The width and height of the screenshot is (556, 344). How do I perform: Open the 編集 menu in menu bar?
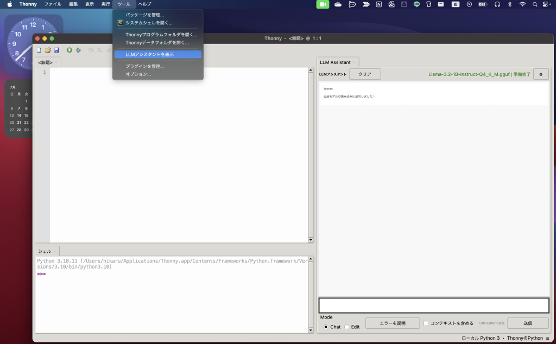tap(73, 4)
